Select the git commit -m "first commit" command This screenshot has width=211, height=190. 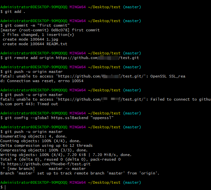click(x=35, y=25)
